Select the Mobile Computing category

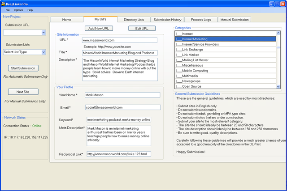click(x=225, y=71)
